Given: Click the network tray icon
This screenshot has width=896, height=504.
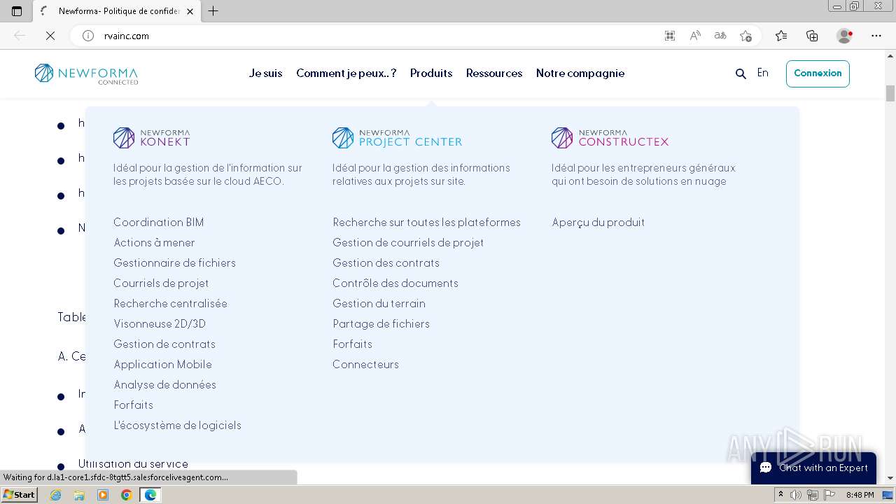Looking at the screenshot, I should [813, 495].
